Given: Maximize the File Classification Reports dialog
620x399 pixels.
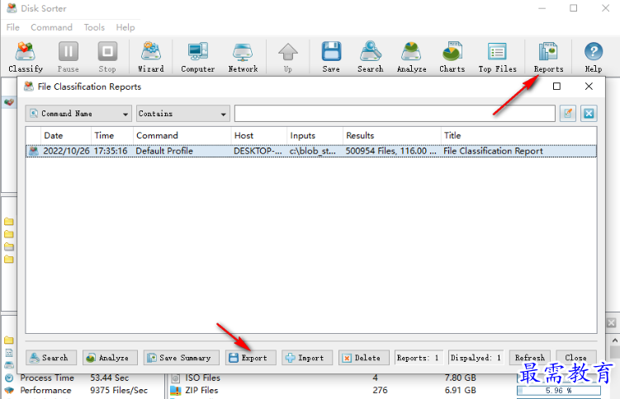Looking at the screenshot, I should (556, 86).
